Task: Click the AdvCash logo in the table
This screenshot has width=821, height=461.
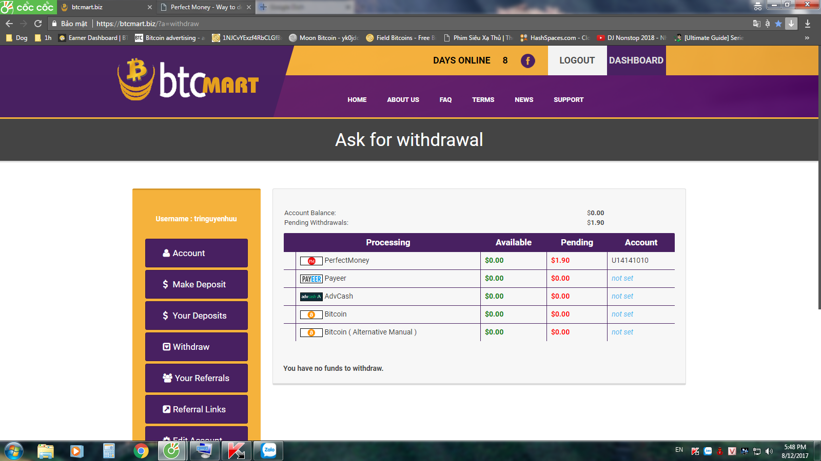Action: pyautogui.click(x=311, y=297)
